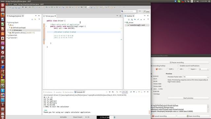Sort Outline members alphabetically
Screen dimensions: 211x119
tap(132, 20)
